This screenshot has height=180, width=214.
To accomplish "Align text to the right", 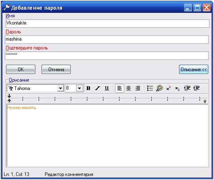I will (138, 88).
